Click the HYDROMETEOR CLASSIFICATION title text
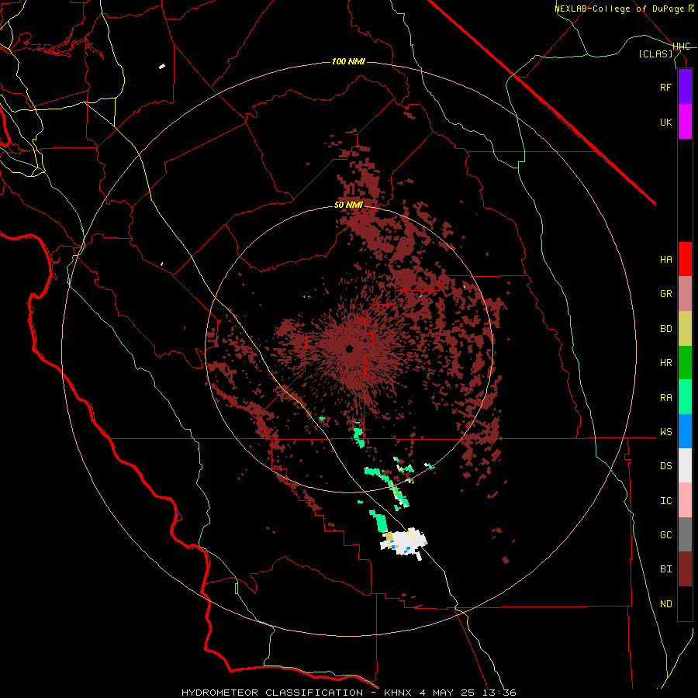Viewport: 698px width, 698px height. [272, 693]
